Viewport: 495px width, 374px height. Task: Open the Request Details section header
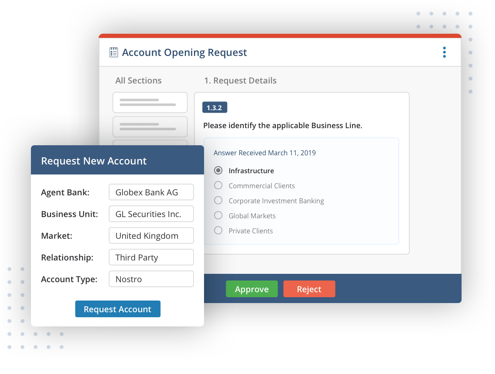(241, 80)
